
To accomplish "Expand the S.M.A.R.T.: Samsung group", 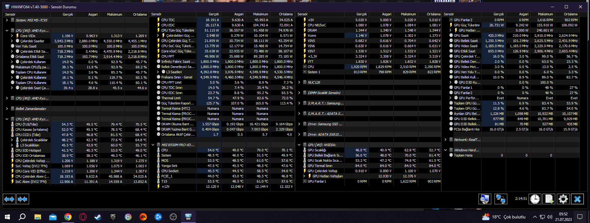I will pos(299,103).
